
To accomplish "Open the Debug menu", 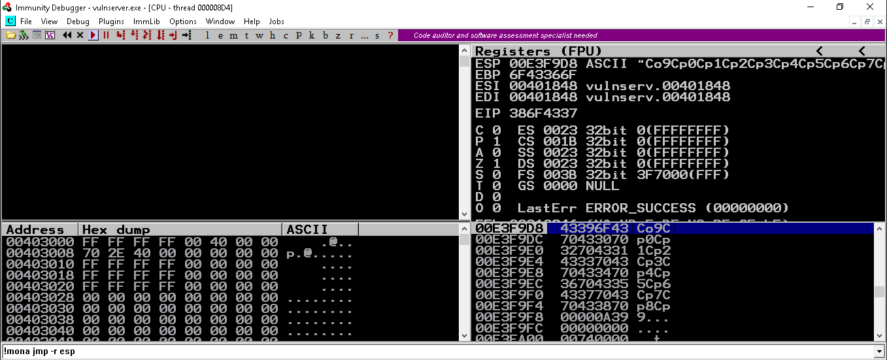I will pyautogui.click(x=78, y=22).
